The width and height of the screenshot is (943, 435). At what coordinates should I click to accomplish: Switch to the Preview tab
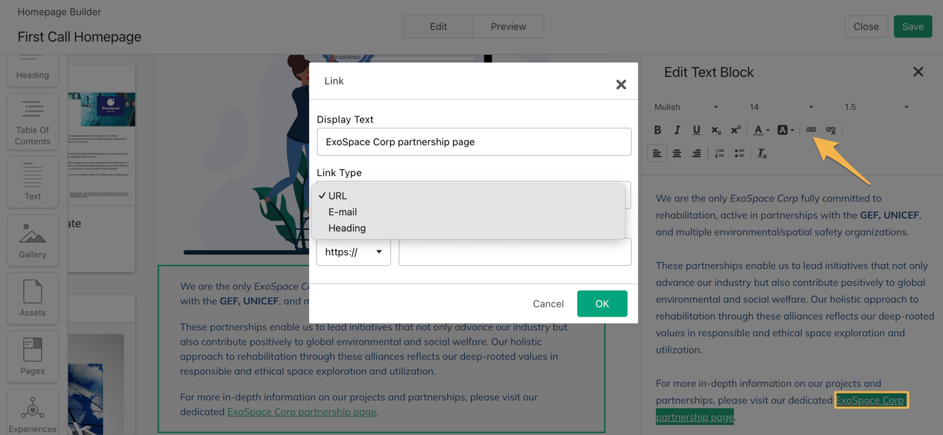click(x=508, y=27)
